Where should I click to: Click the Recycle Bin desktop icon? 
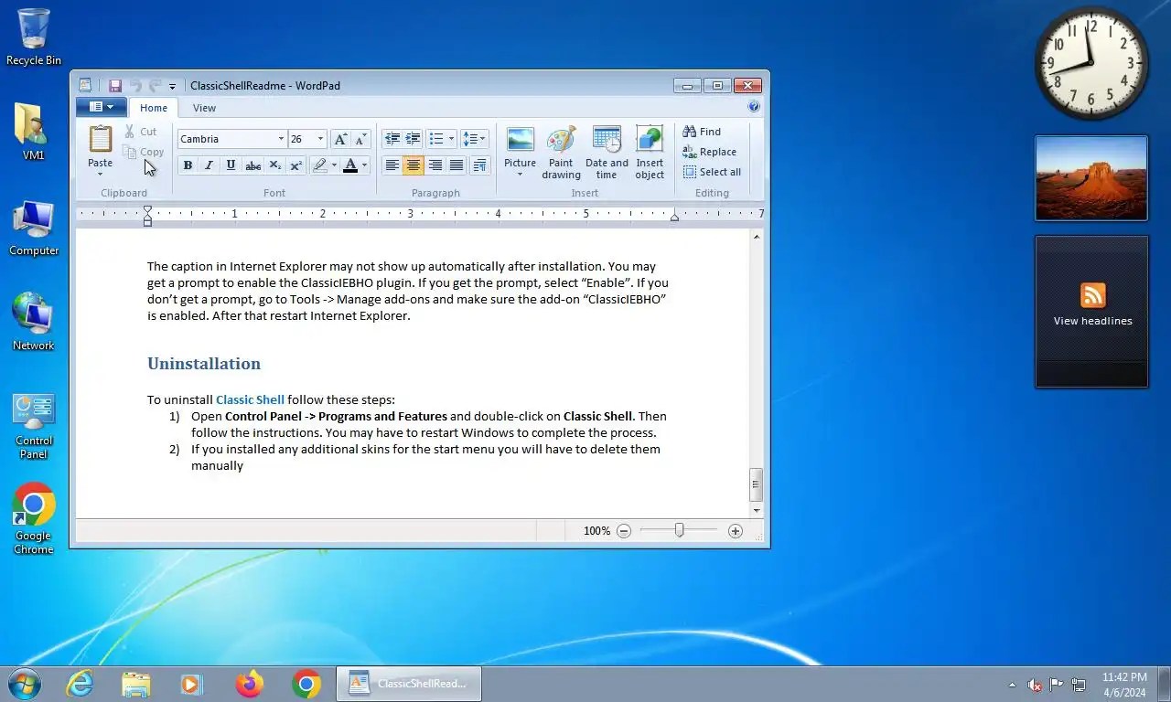pyautogui.click(x=34, y=37)
